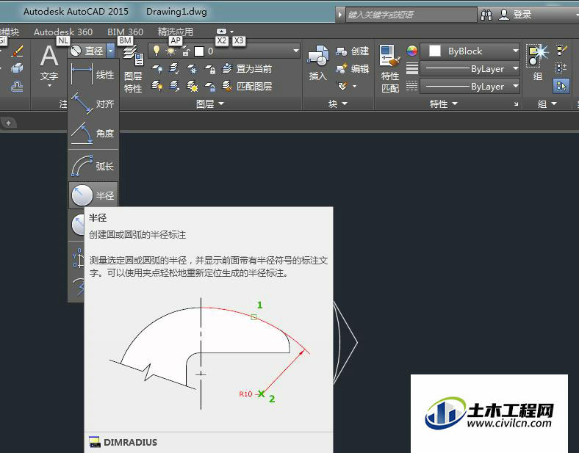Toggle the layer lock padlock icon

click(185, 51)
